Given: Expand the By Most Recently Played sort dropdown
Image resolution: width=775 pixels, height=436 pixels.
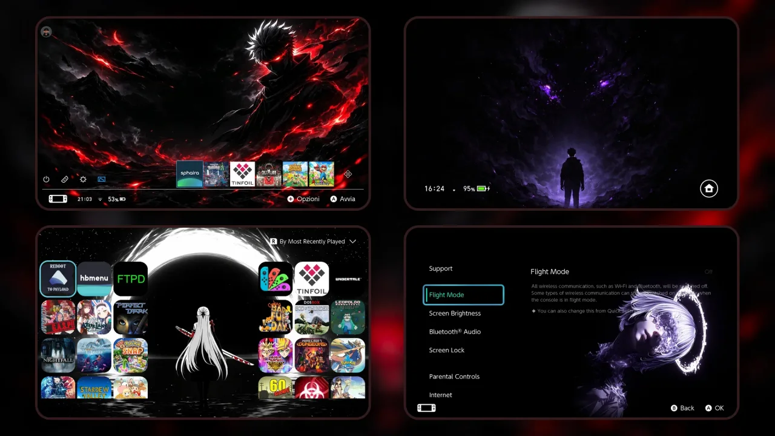Looking at the screenshot, I should (x=313, y=242).
